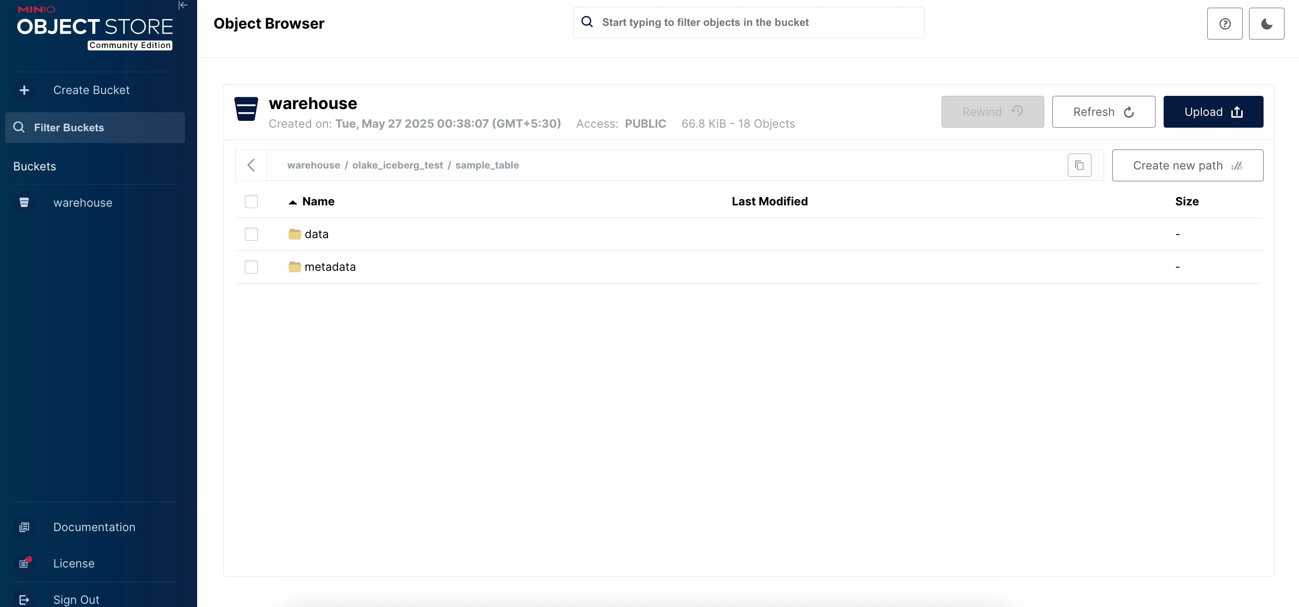1299x607 pixels.
Task: Open olake_iceberg_test breadcrumb
Action: click(397, 165)
